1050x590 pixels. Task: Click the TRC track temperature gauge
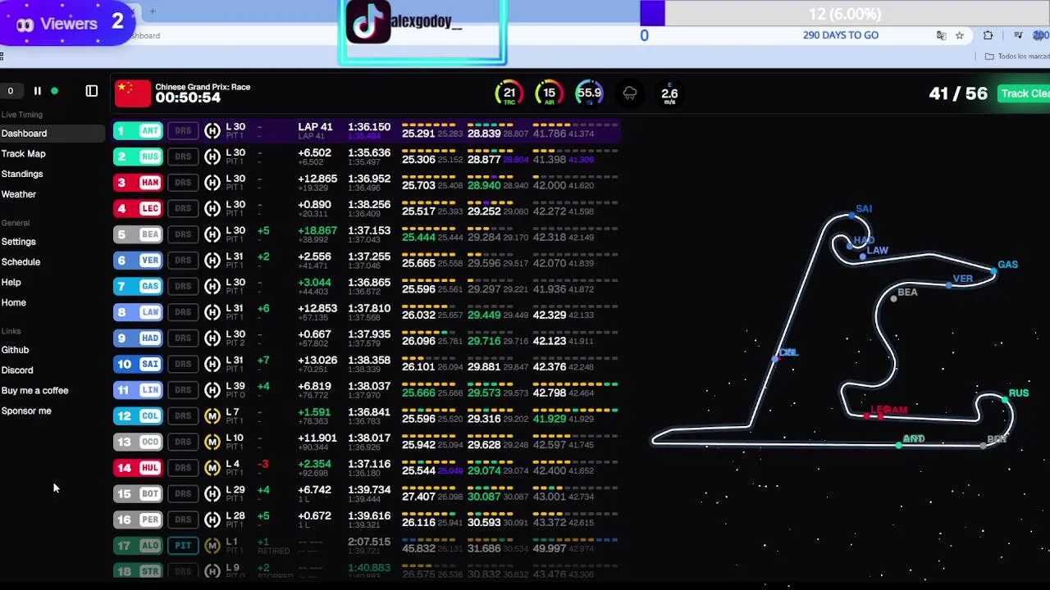(509, 93)
